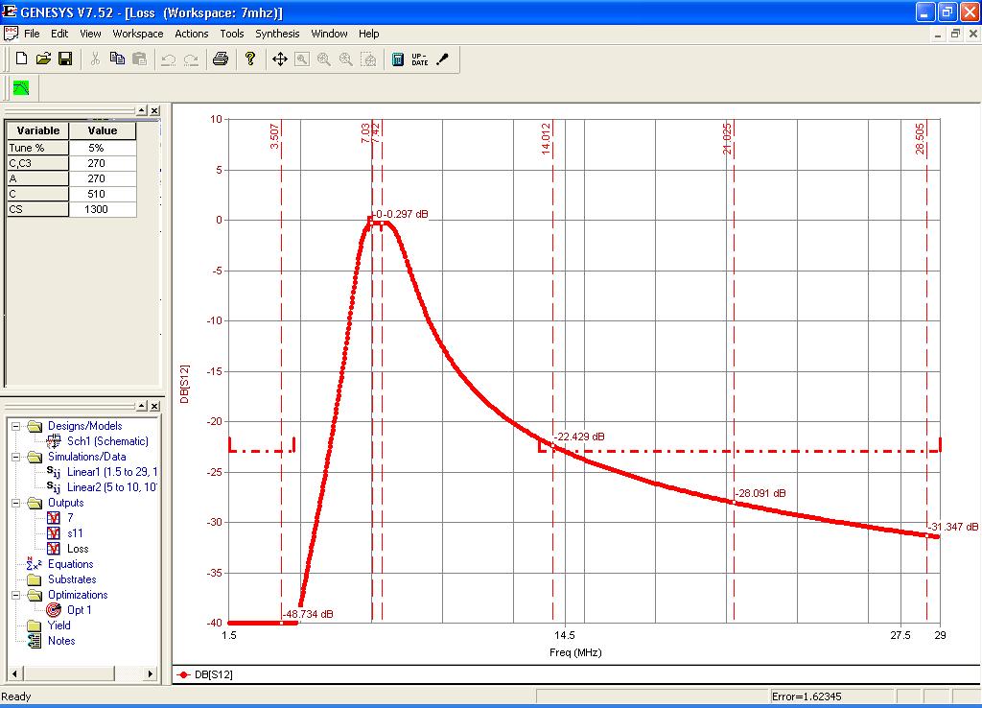The height and width of the screenshot is (708, 982).
Task: Select the four-arrow pan tool icon
Action: tap(280, 59)
